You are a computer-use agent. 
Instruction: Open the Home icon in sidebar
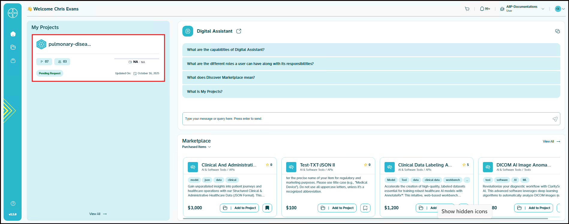coord(13,34)
